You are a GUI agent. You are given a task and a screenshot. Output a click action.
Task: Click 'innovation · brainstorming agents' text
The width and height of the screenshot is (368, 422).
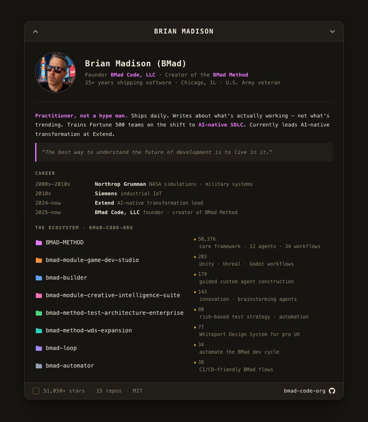[x=248, y=299]
